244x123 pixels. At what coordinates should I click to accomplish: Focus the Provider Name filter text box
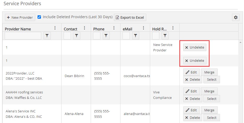(x=23, y=36)
